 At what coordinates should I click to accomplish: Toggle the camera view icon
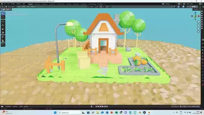click(198, 28)
